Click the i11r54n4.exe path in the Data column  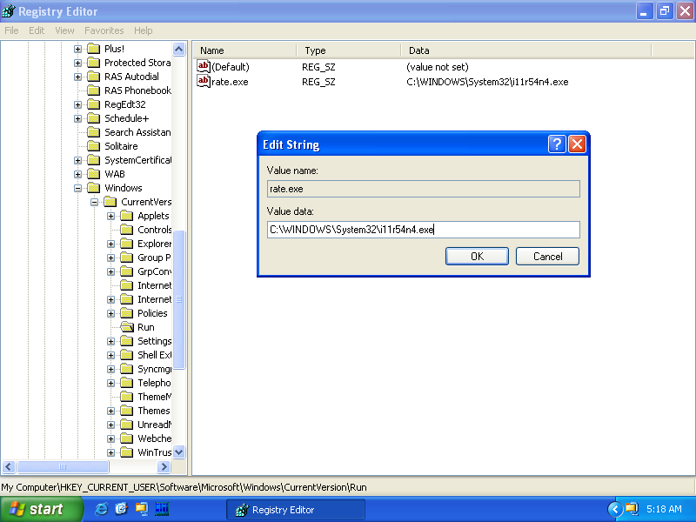click(487, 82)
